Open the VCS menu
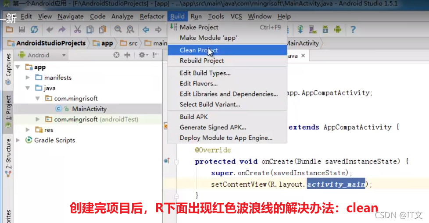 tap(236, 16)
